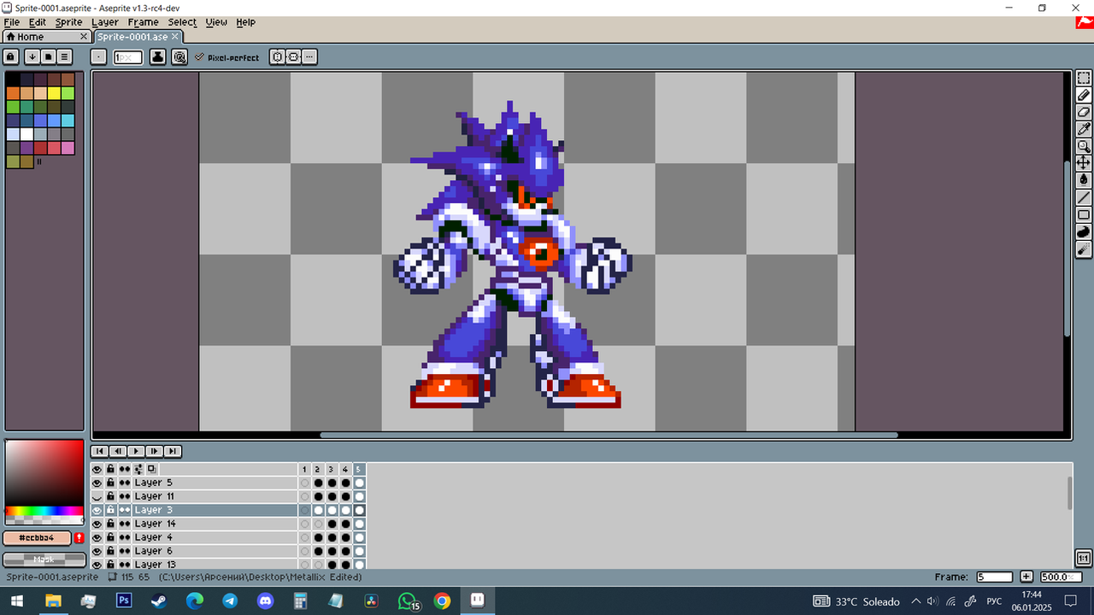
Task: Pick the yellow palette swatch
Action: [54, 93]
